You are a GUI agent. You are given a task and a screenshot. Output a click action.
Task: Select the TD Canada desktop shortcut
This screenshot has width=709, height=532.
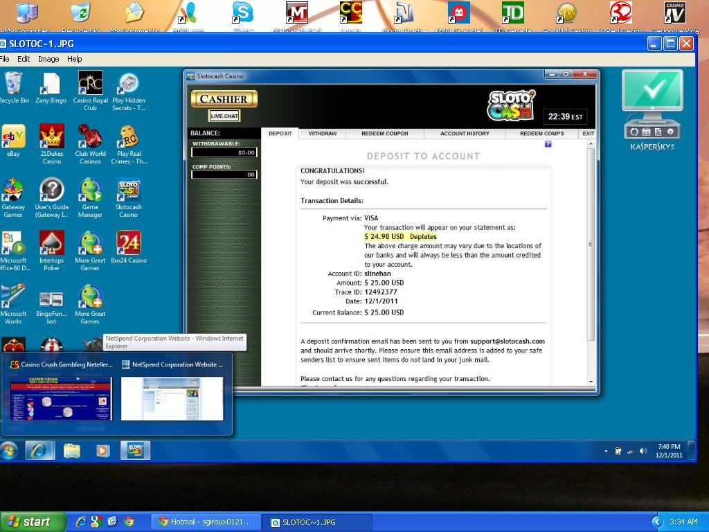click(513, 16)
